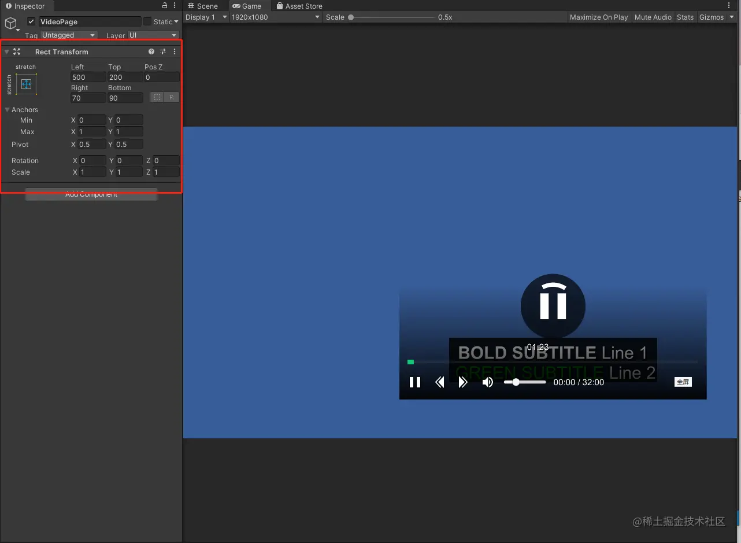Open the stretch anchor presets box
The image size is (741, 543).
tap(26, 84)
